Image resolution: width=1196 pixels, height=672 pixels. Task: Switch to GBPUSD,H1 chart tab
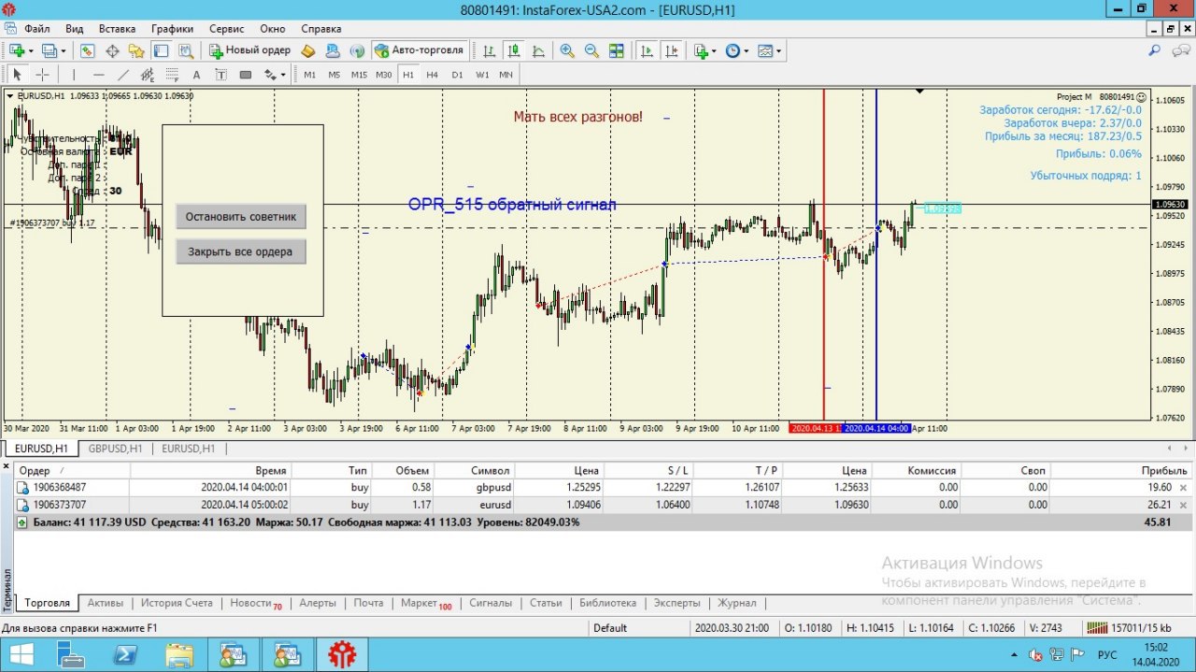(x=115, y=449)
